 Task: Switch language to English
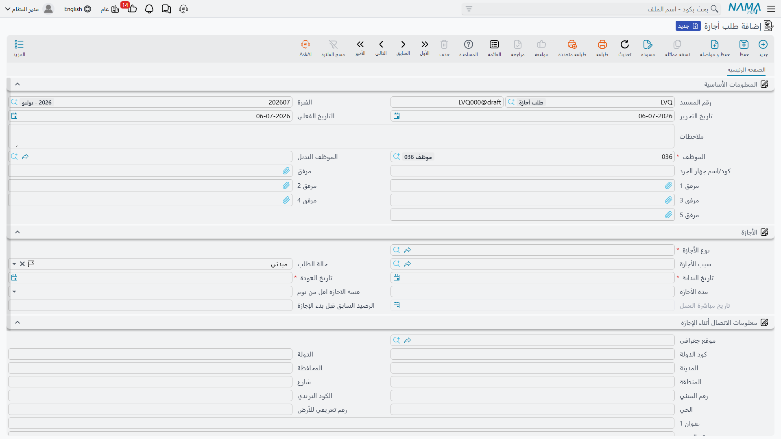click(77, 9)
